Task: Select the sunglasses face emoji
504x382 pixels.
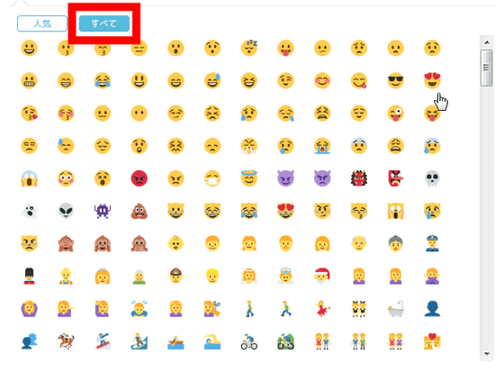Action: [395, 80]
